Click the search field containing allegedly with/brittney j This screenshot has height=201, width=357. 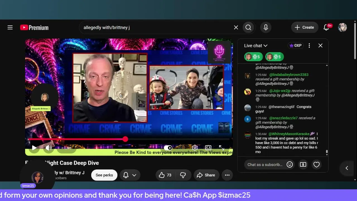point(158,27)
